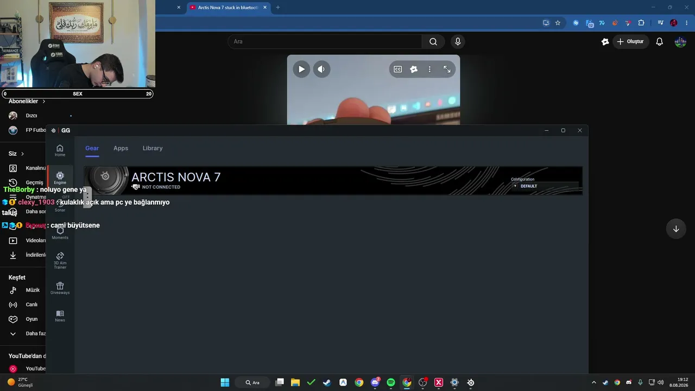Close the Arctis Nova 7 browser tab

[x=265, y=8]
